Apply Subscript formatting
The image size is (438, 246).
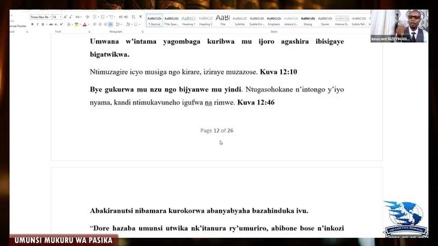(56, 25)
